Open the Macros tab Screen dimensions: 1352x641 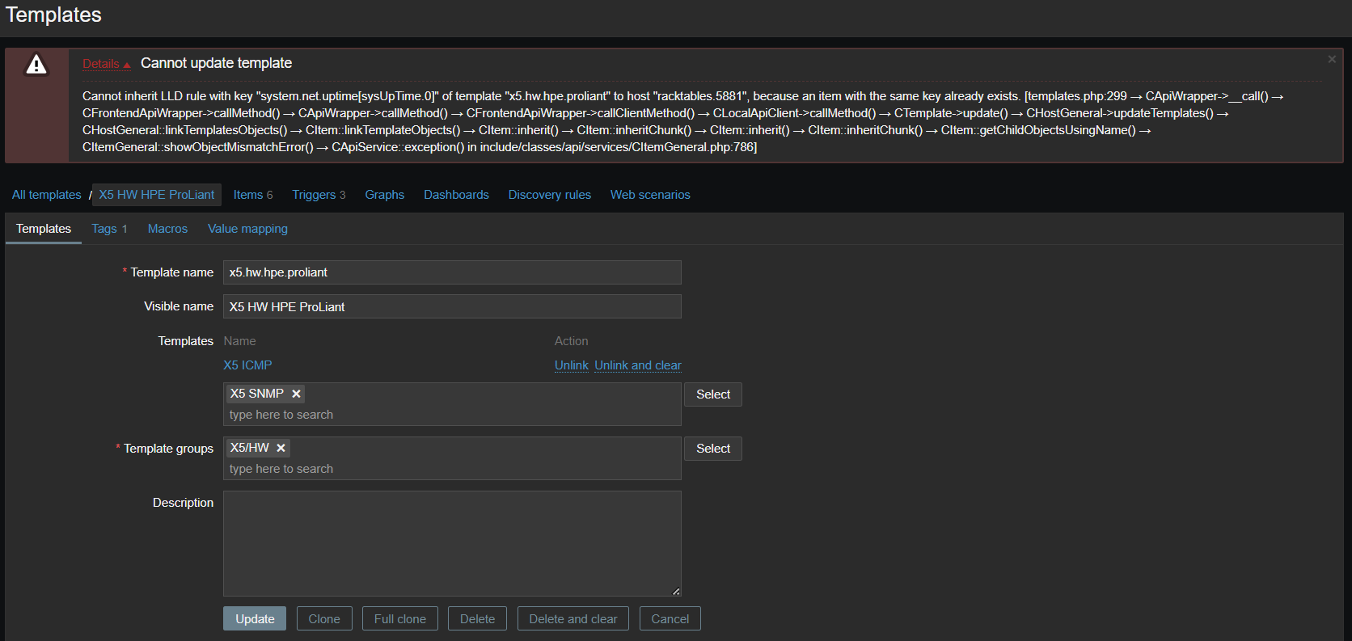click(x=167, y=229)
